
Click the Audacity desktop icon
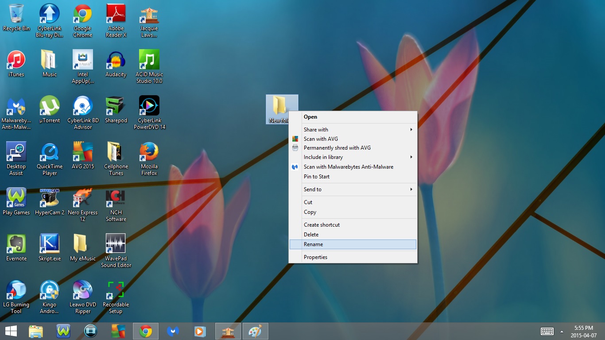116,64
